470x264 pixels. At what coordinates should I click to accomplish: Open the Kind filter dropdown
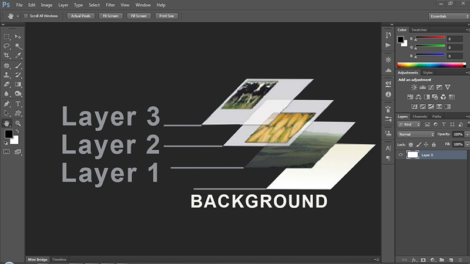point(409,124)
